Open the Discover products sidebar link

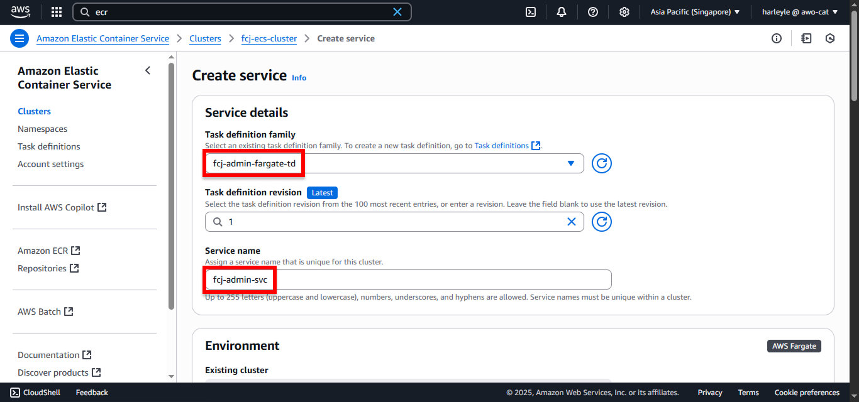point(59,372)
